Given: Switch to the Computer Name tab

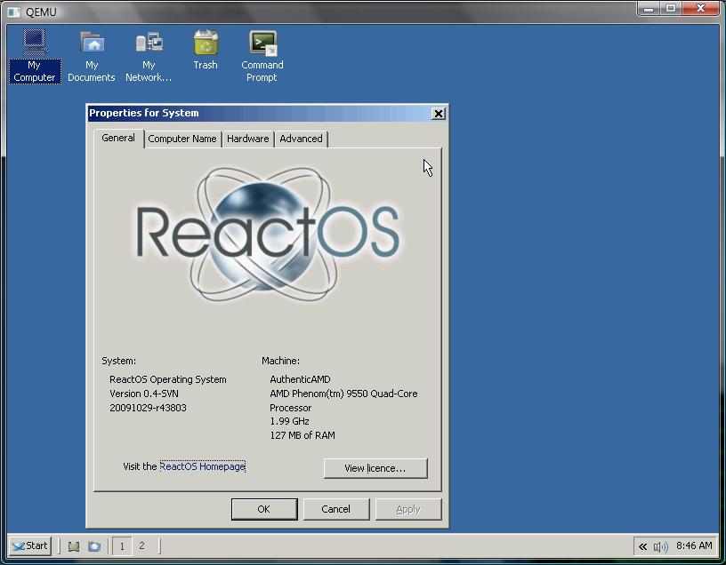Looking at the screenshot, I should (x=182, y=139).
